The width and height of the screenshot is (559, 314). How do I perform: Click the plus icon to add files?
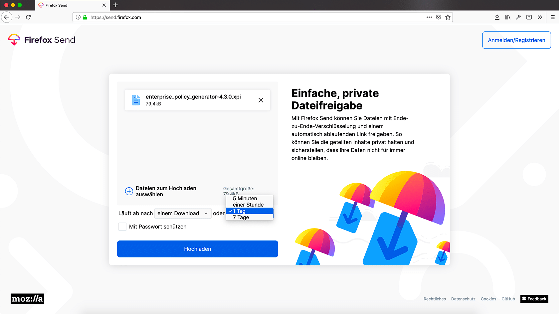tap(129, 191)
